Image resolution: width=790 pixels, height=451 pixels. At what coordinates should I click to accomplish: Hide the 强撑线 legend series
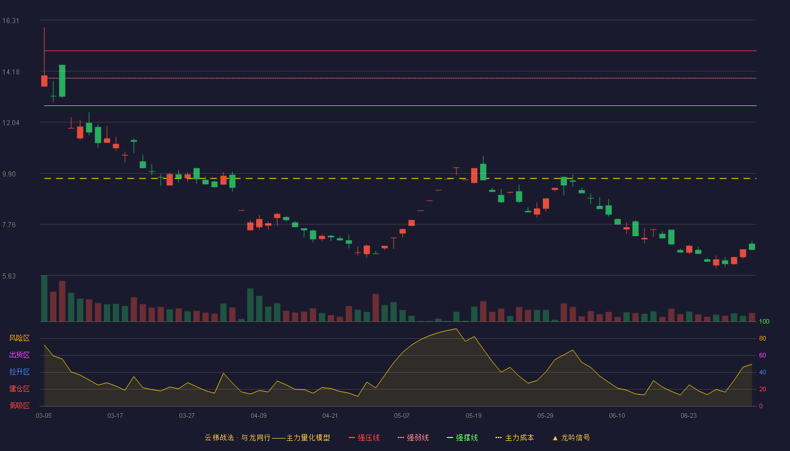[x=462, y=437]
